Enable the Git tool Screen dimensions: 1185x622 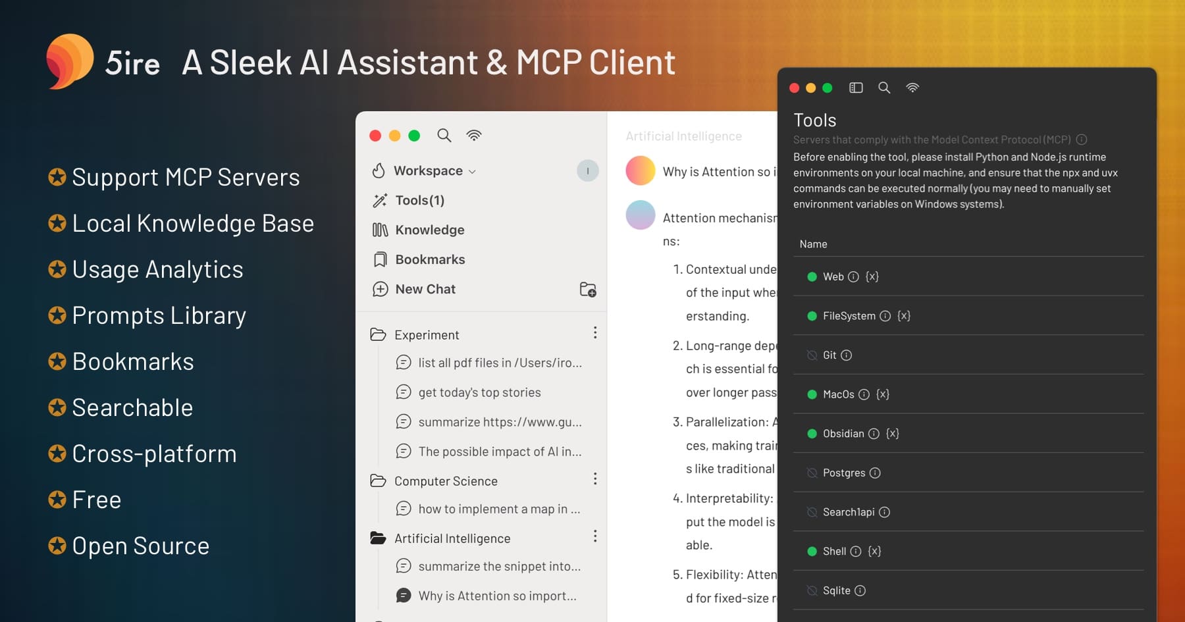812,355
